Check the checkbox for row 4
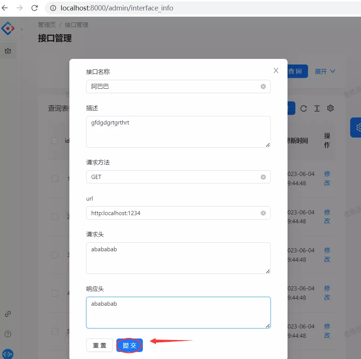The height and width of the screenshot is (359, 361). [55, 293]
